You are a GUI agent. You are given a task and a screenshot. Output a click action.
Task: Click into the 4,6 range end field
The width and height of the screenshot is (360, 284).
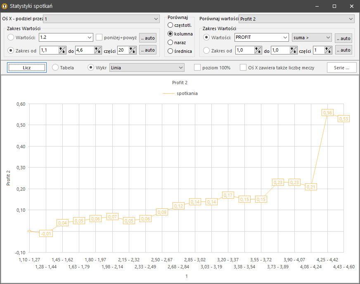(84, 50)
